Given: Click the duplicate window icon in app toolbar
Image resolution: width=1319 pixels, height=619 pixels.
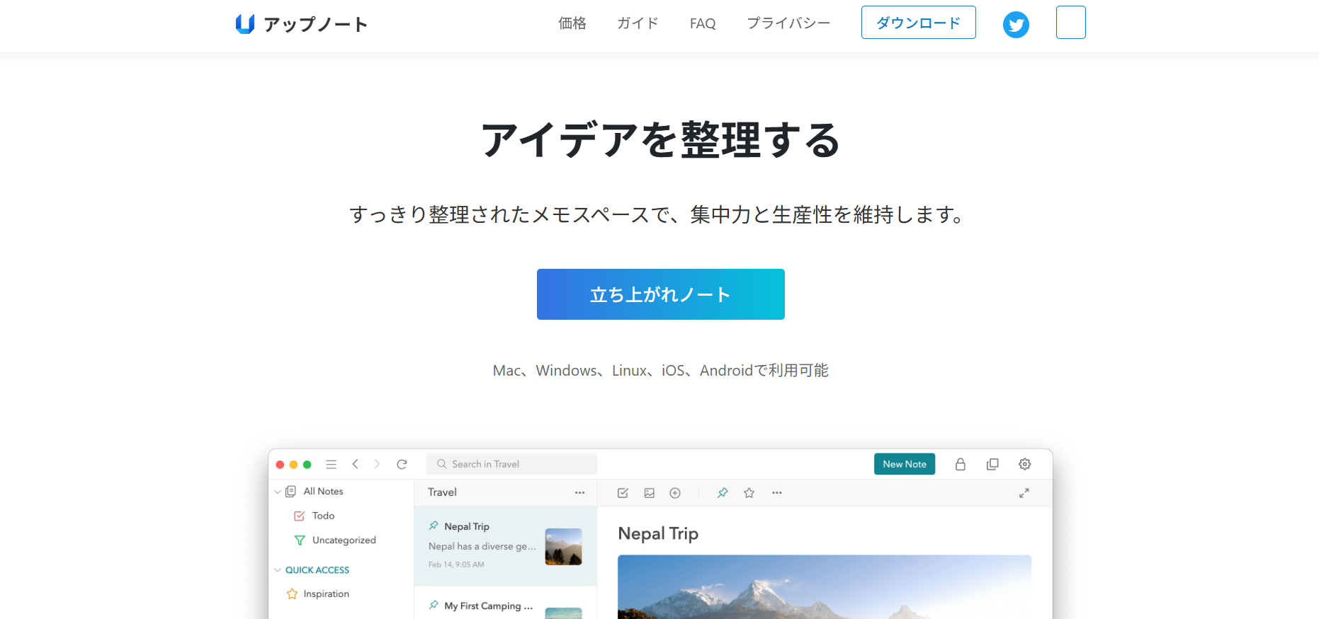Looking at the screenshot, I should point(992,464).
